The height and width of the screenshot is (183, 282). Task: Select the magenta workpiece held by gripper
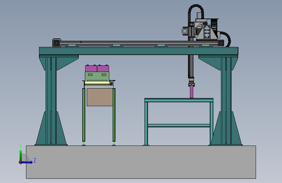pos(192,92)
